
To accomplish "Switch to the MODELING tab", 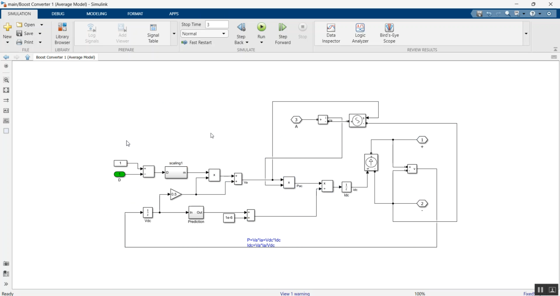I will tap(96, 14).
